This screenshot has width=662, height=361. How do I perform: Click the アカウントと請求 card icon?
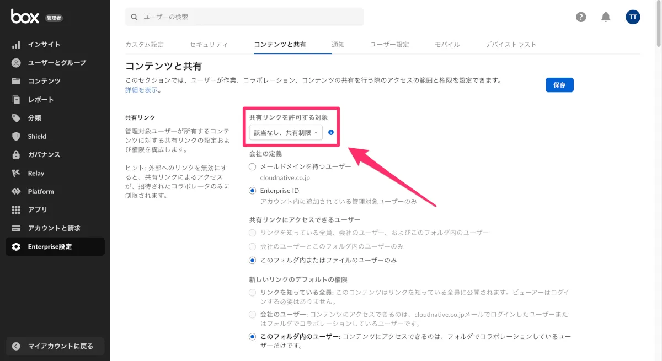pos(16,228)
